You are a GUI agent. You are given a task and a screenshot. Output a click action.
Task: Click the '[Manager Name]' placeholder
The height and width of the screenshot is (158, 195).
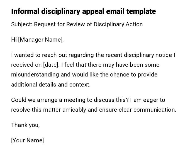pos(40,40)
